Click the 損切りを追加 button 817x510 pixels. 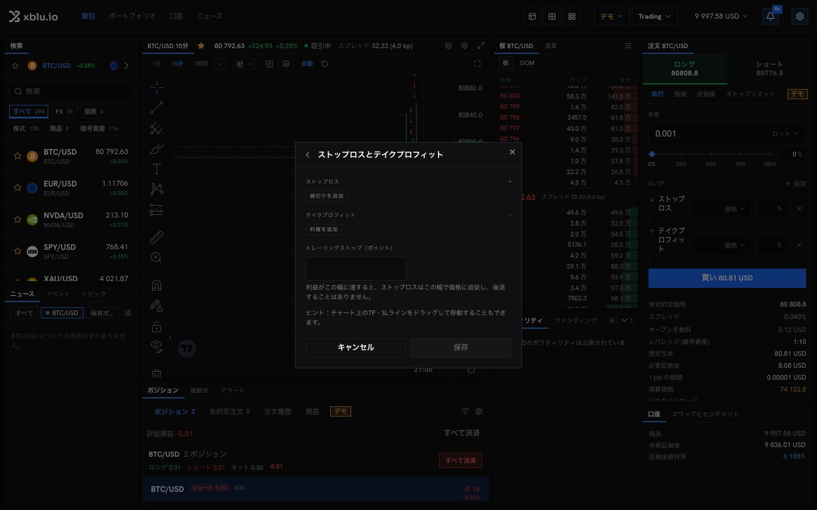point(327,196)
